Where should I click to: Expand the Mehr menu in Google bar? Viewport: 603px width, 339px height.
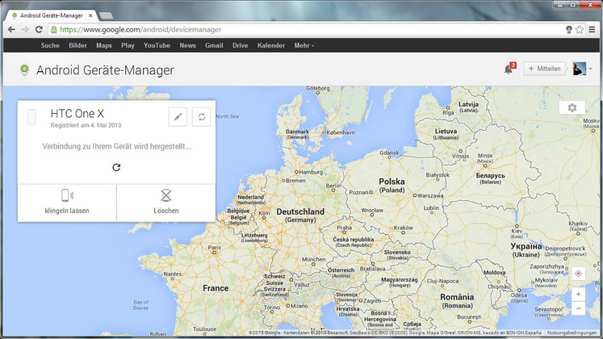304,45
